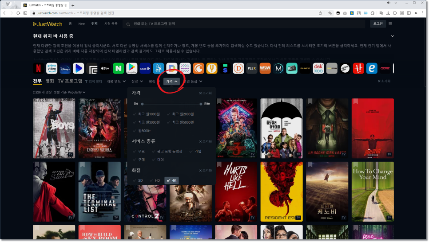Check the 최고 원2000원 price option
Viewport: 429px width, 242px height.
click(180, 114)
